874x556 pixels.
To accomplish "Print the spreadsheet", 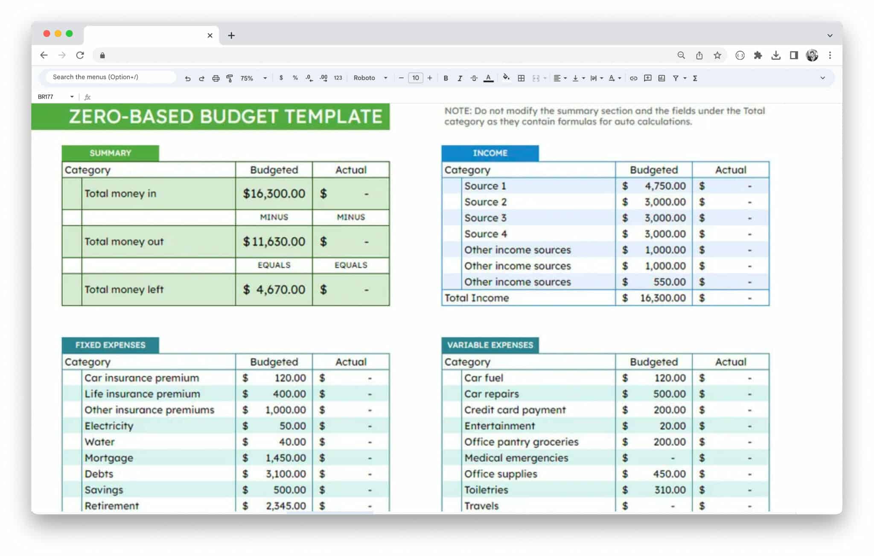I will [216, 78].
